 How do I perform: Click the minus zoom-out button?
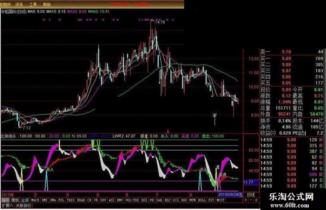[251, 200]
